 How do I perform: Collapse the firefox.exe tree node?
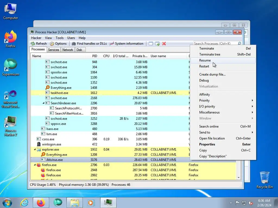(35, 165)
